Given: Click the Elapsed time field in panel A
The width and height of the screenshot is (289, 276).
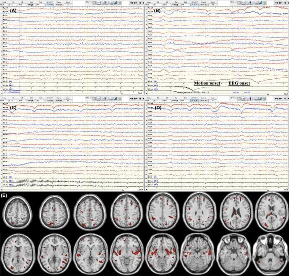Looking at the screenshot, I should tap(59, 4).
